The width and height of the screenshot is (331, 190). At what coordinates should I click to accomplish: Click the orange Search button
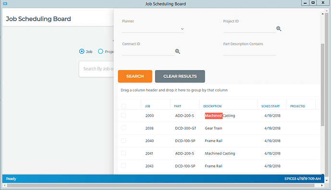135,76
